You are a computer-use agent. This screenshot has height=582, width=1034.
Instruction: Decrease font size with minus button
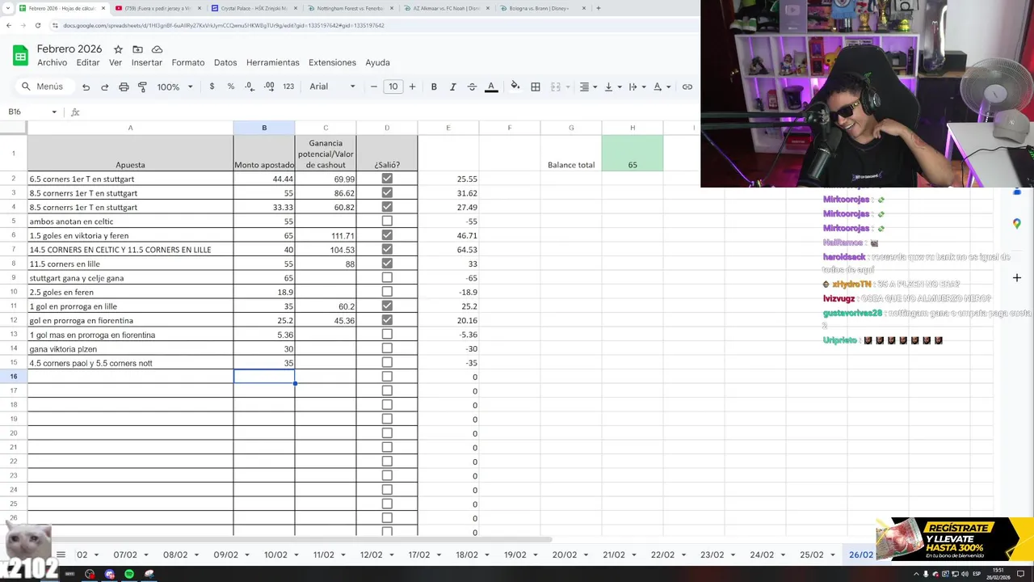click(x=373, y=86)
